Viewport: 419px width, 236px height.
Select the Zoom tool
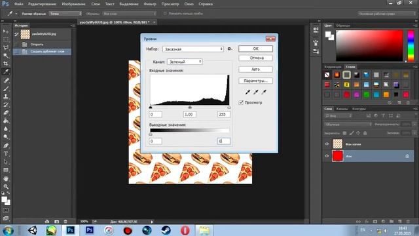pyautogui.click(x=6, y=186)
